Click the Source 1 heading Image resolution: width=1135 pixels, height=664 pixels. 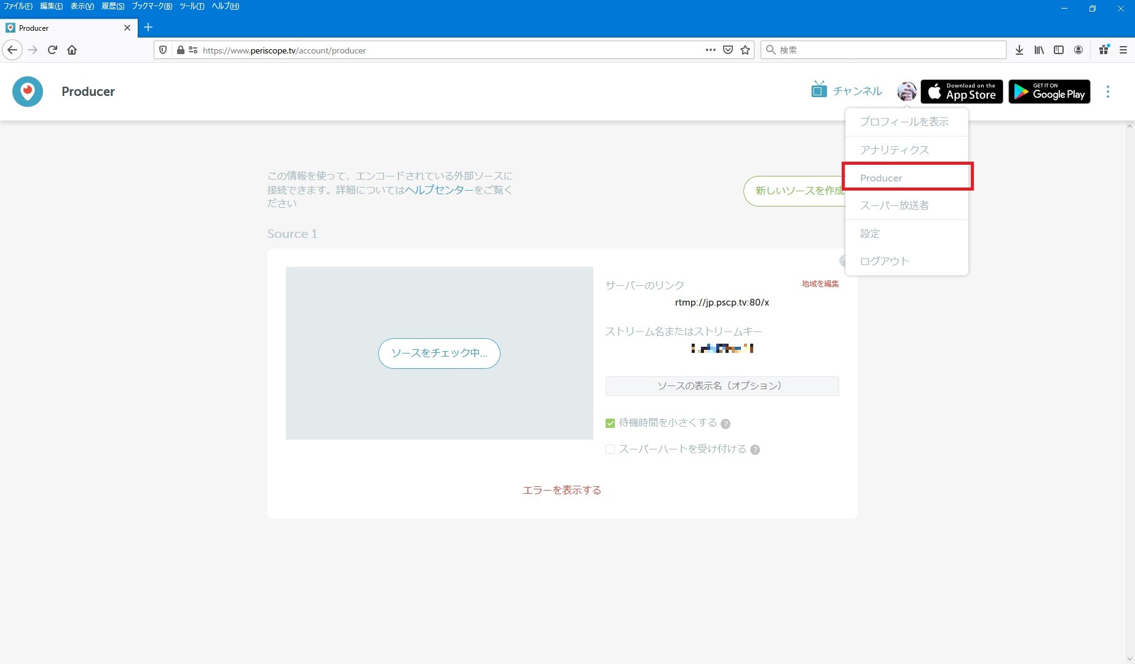pyautogui.click(x=292, y=234)
